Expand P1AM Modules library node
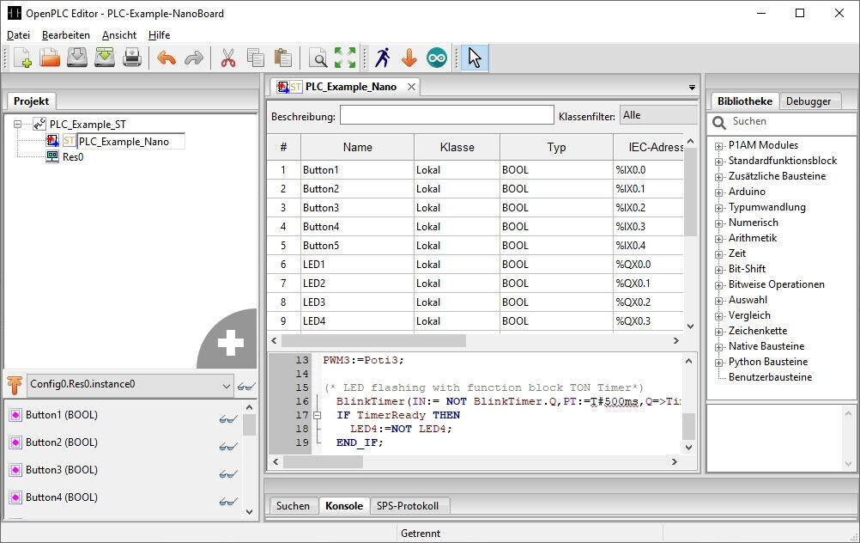Viewport: 860px width, 543px height. (718, 146)
